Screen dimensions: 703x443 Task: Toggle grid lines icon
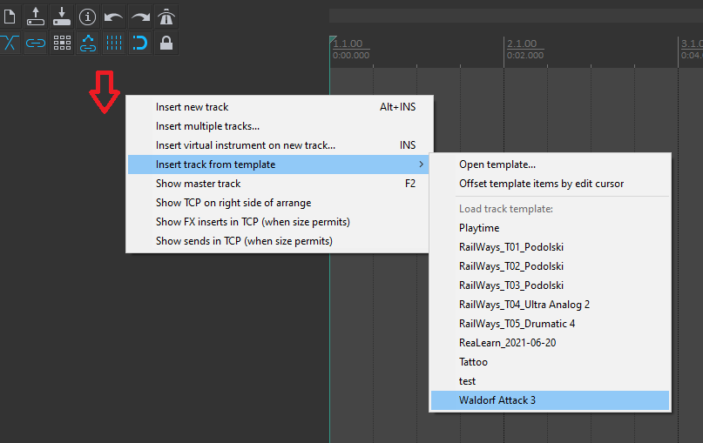click(114, 43)
